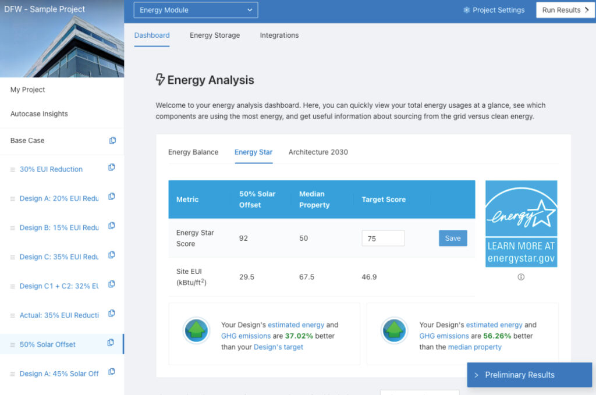Open Autocase Insights in sidebar

click(39, 114)
